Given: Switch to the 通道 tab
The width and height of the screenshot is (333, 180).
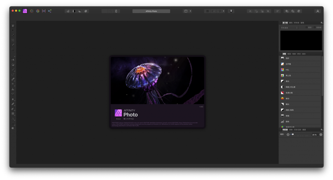Looking at the screenshot, I should click(x=304, y=130).
